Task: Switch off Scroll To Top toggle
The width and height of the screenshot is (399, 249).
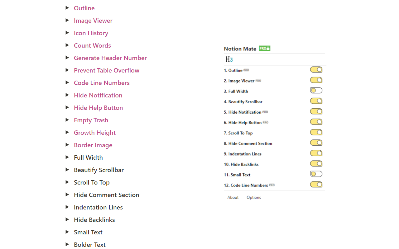Action: (316, 132)
